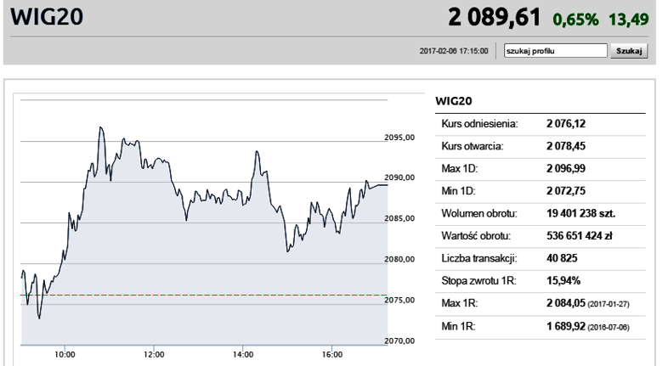Click the red dashed reference price line

(x=204, y=295)
